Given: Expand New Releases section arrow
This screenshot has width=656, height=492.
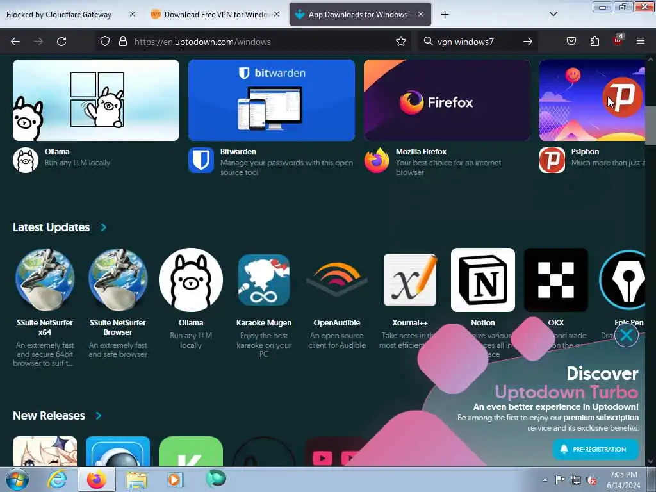Looking at the screenshot, I should (x=98, y=415).
